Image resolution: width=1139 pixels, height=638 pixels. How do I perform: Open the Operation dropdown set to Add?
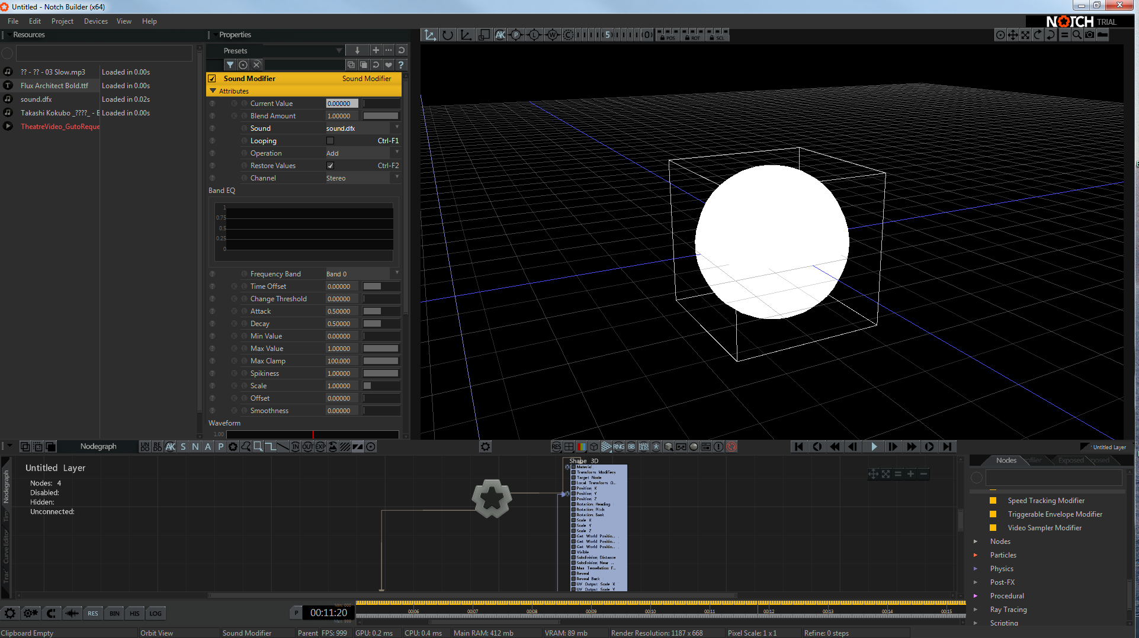pos(362,153)
